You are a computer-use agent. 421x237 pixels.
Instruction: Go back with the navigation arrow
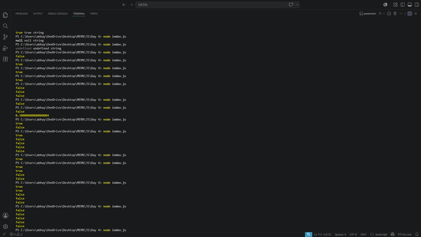124,5
